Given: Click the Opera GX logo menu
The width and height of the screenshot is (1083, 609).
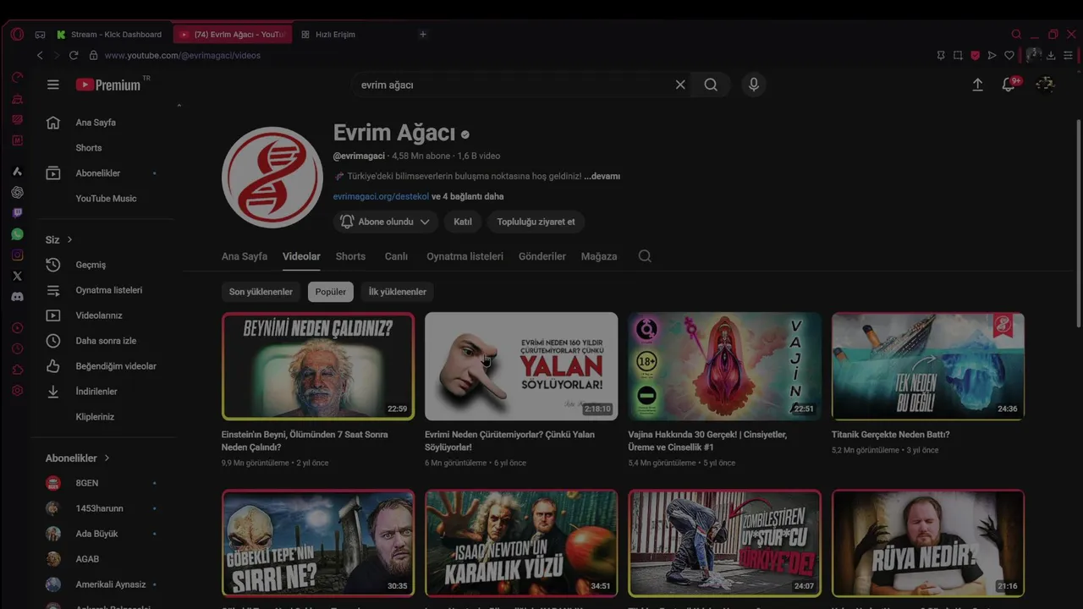Looking at the screenshot, I should pos(17,35).
